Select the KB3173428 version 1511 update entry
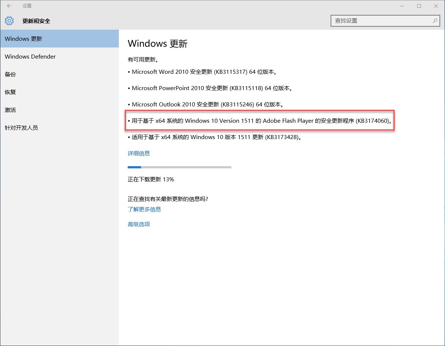Viewport: 445px width, 346px height. 214,137
